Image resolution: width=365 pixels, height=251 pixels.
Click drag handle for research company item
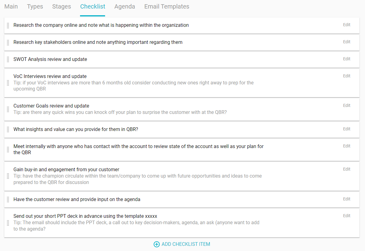[x=8, y=26]
